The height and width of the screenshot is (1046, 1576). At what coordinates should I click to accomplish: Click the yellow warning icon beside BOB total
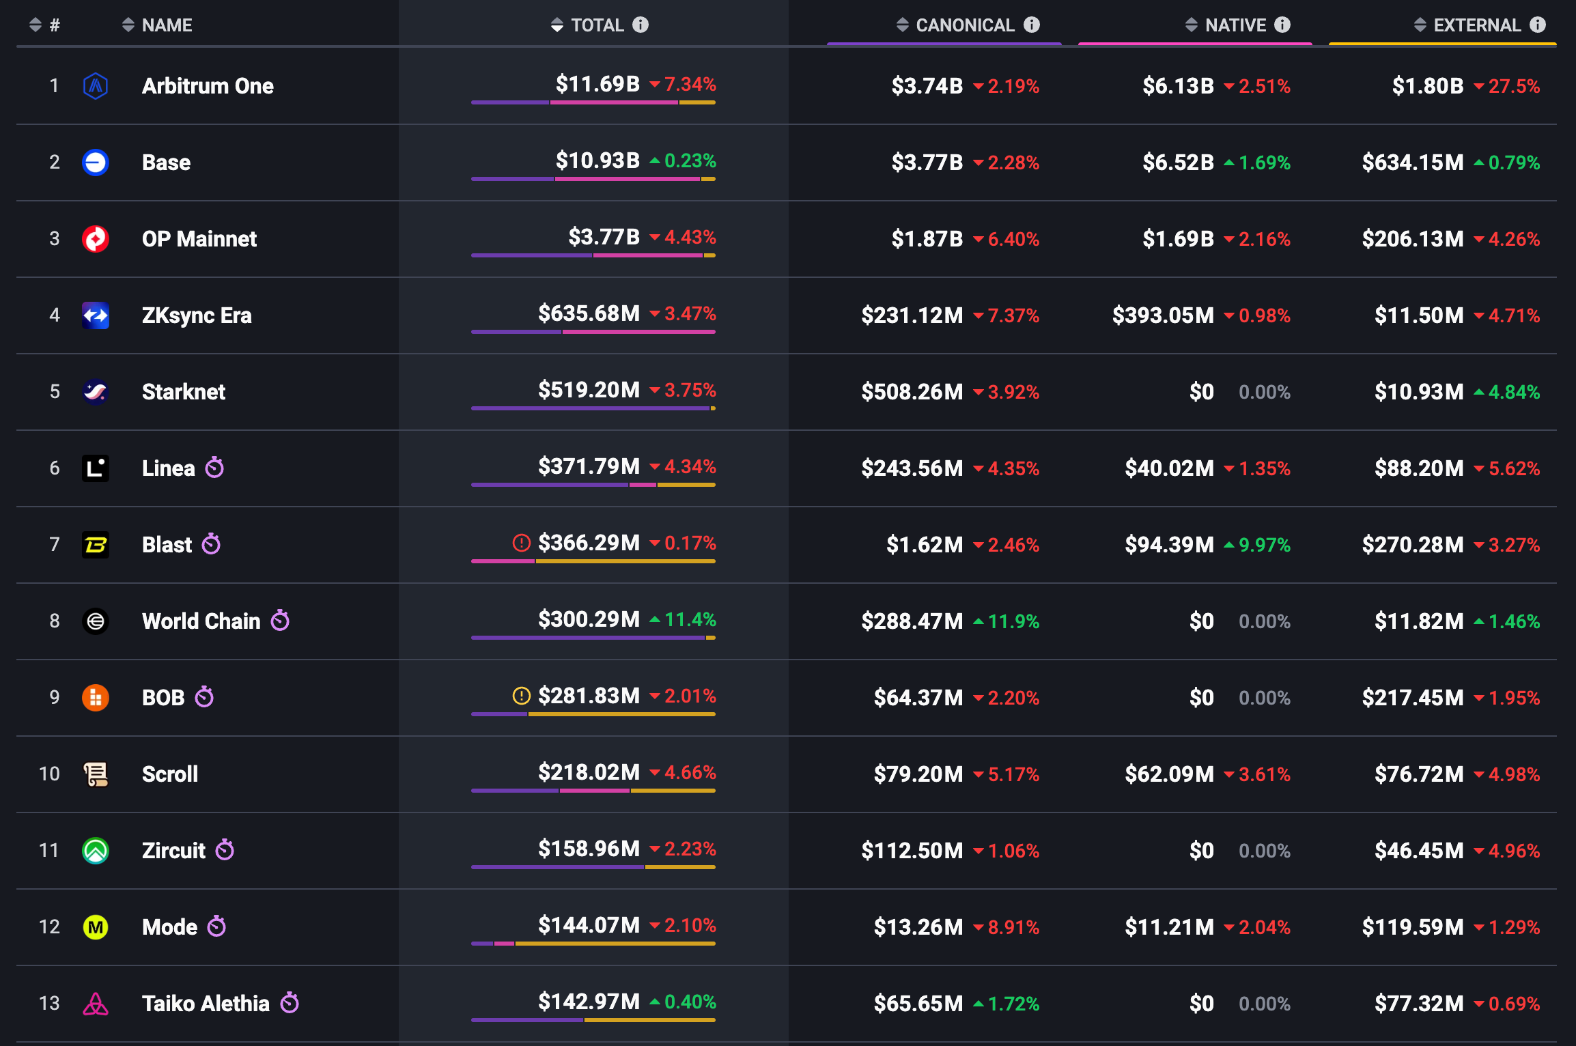[x=521, y=696]
